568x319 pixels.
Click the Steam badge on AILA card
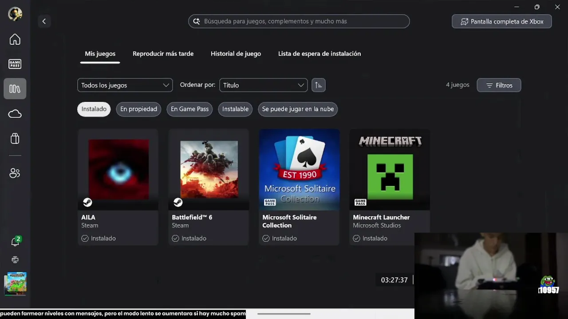(x=87, y=202)
